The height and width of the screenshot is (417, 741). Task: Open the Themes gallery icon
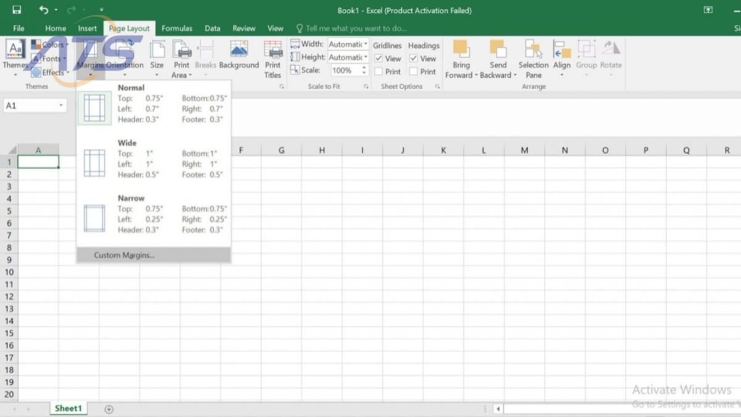pos(15,49)
